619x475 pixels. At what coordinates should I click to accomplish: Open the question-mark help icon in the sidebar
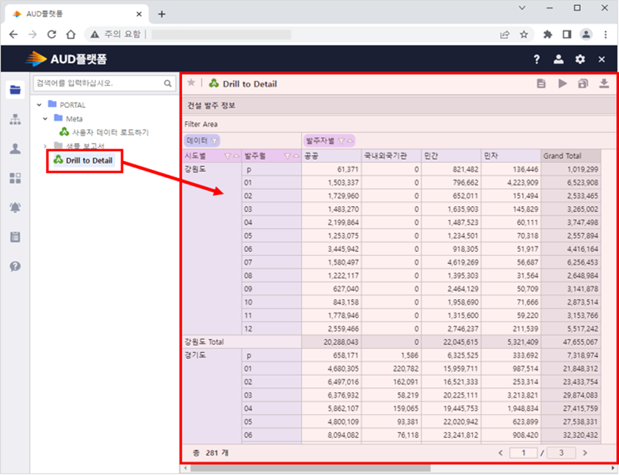15,267
